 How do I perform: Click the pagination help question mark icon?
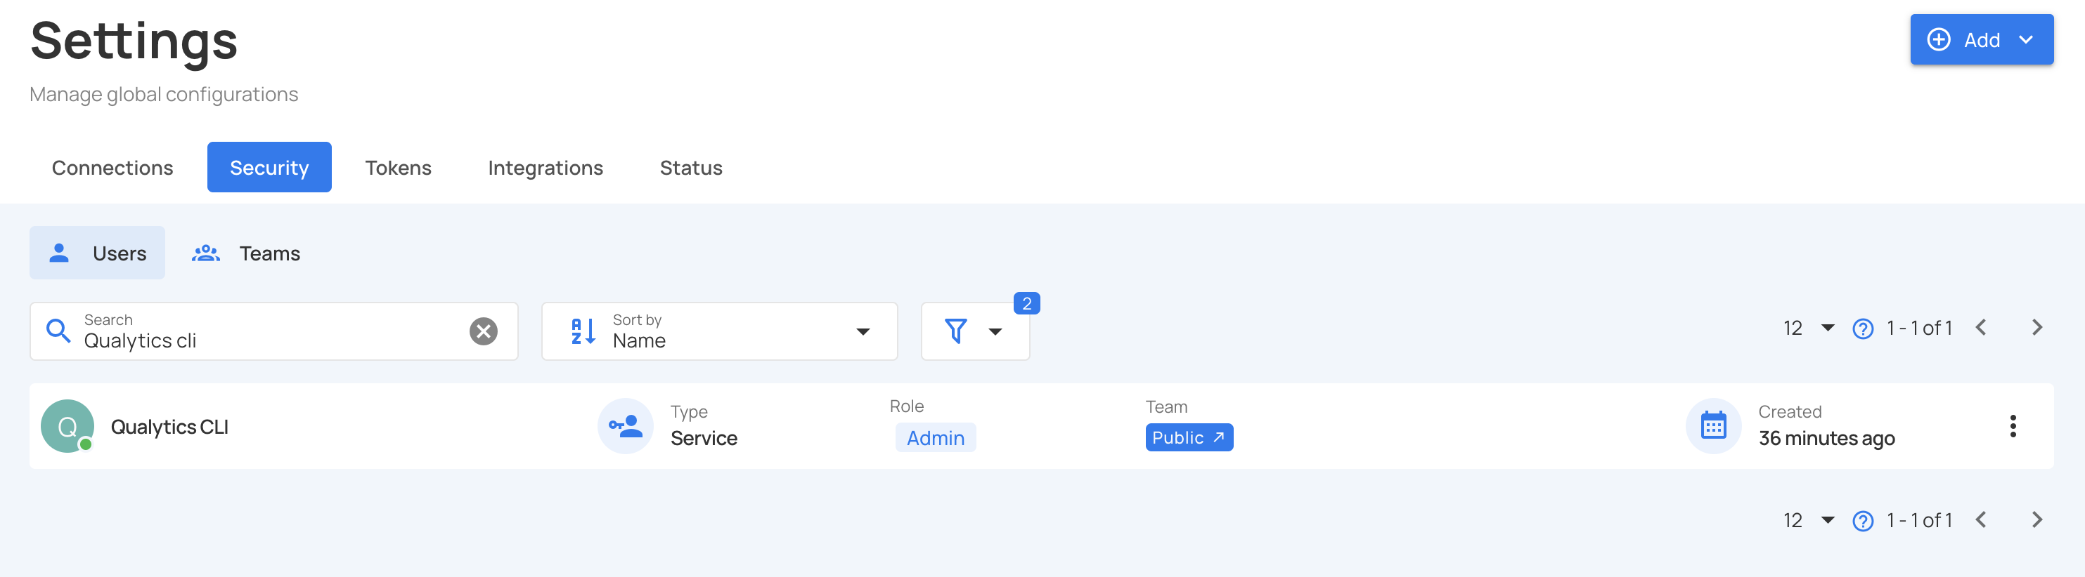click(x=1862, y=328)
